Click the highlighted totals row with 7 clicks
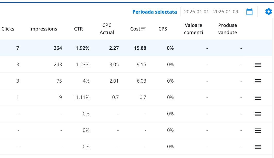Screen dimensions: 274x158 pos(103,48)
